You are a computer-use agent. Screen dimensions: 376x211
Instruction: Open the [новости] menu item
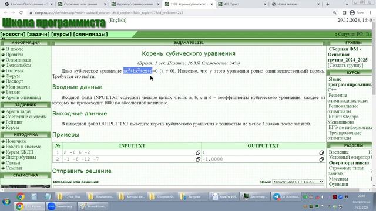coord(13,34)
